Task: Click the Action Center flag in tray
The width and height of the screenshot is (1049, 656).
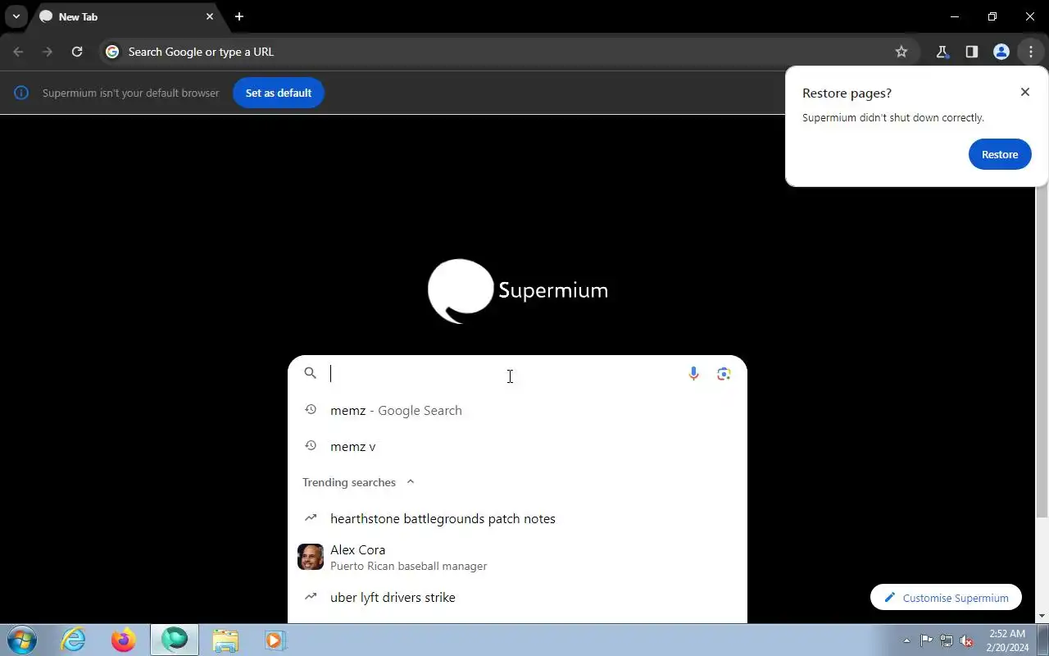Action: [x=926, y=640]
